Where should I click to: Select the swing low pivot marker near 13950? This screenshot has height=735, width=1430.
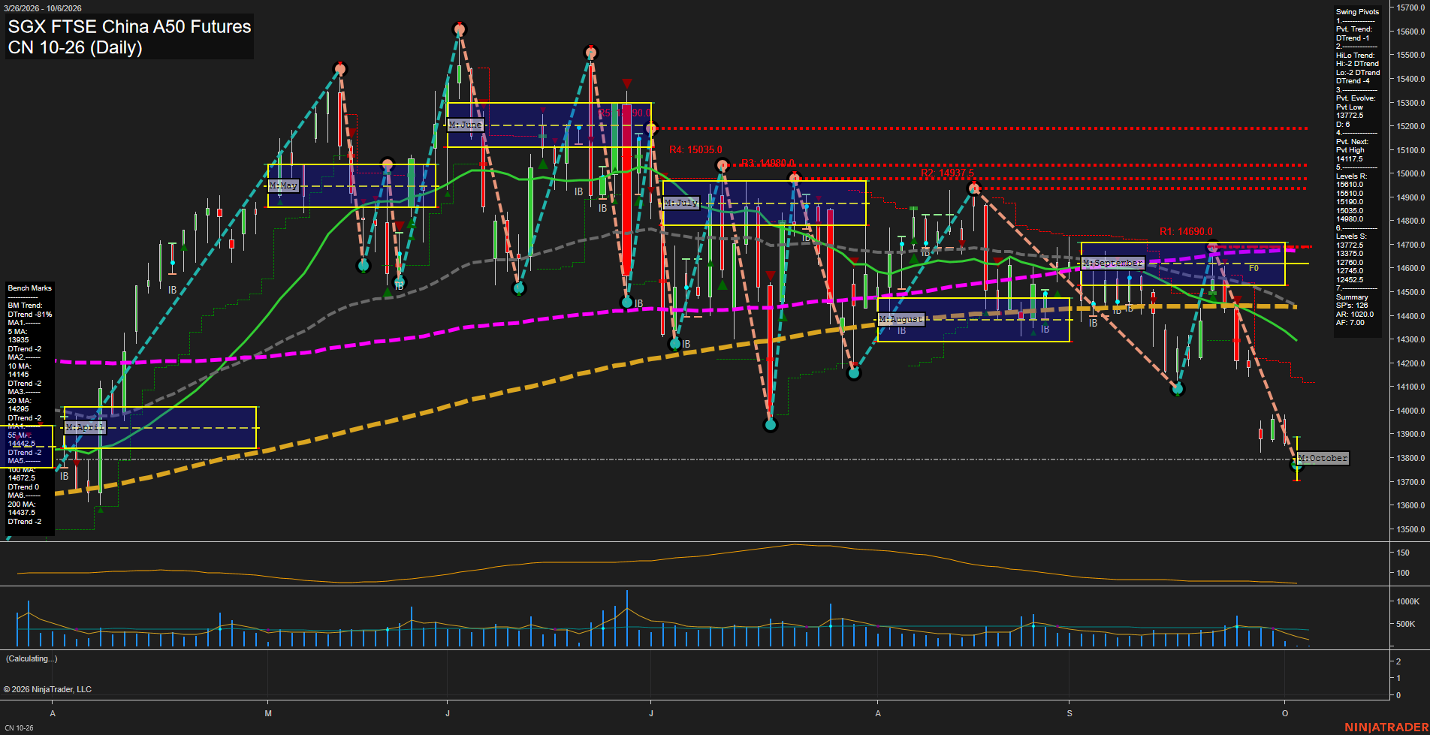pos(770,425)
